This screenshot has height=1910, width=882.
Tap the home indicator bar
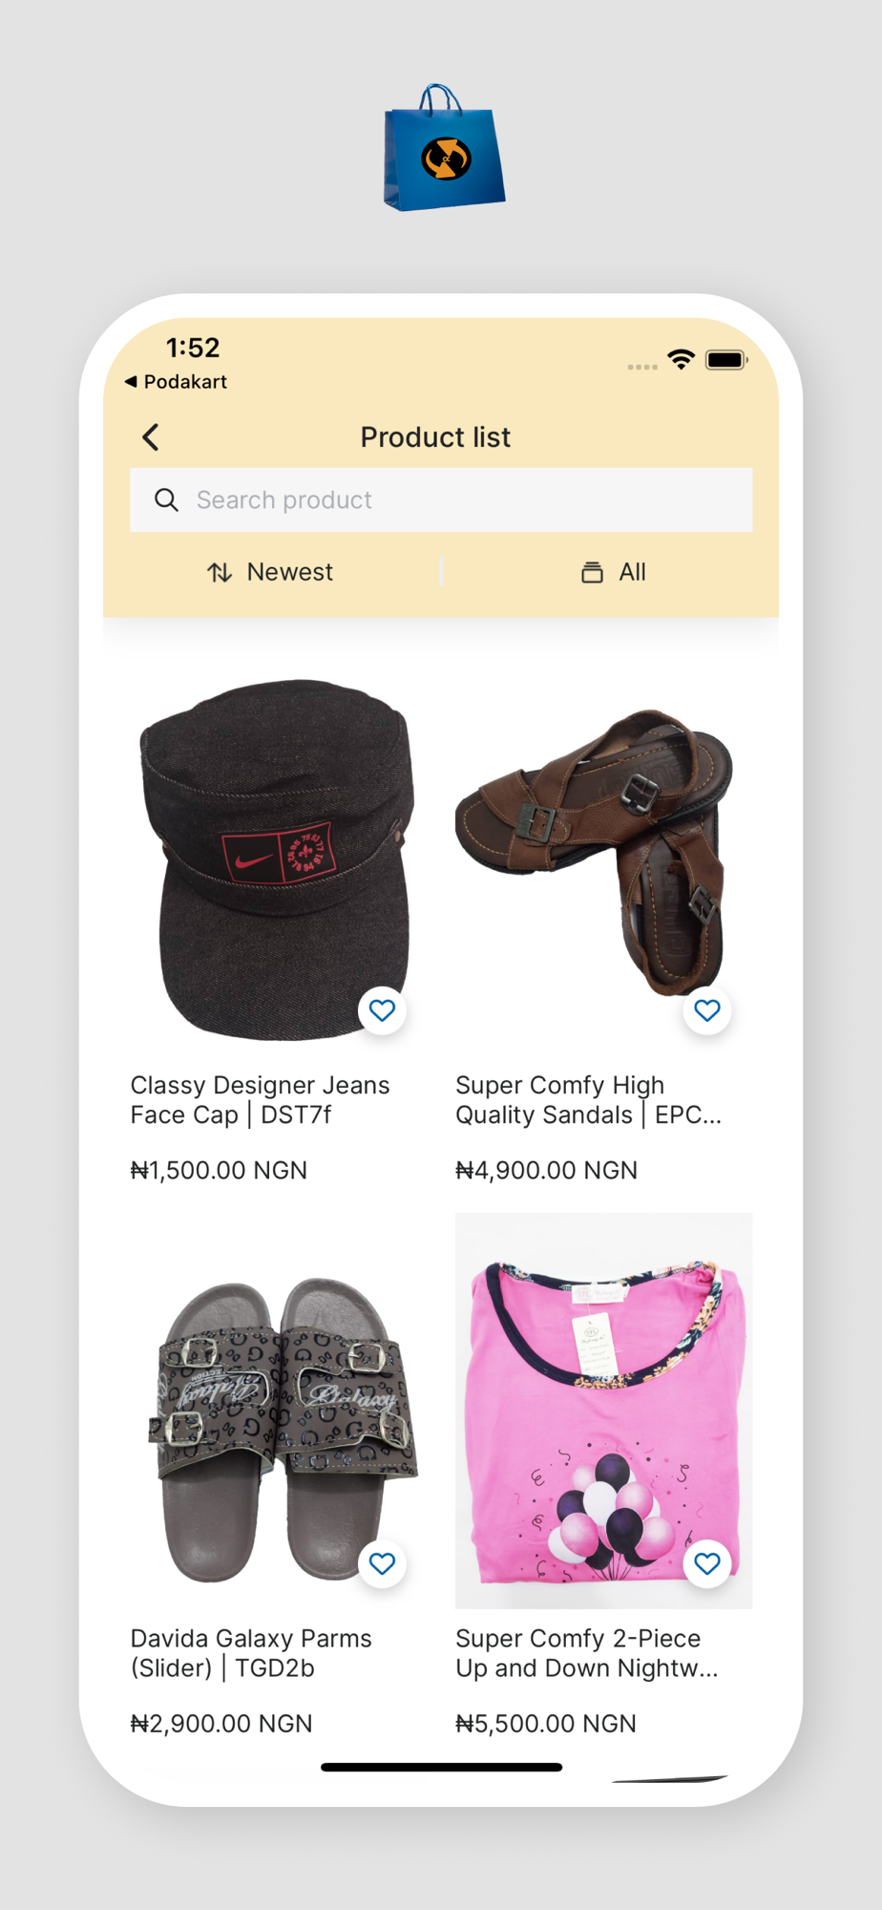(441, 1768)
